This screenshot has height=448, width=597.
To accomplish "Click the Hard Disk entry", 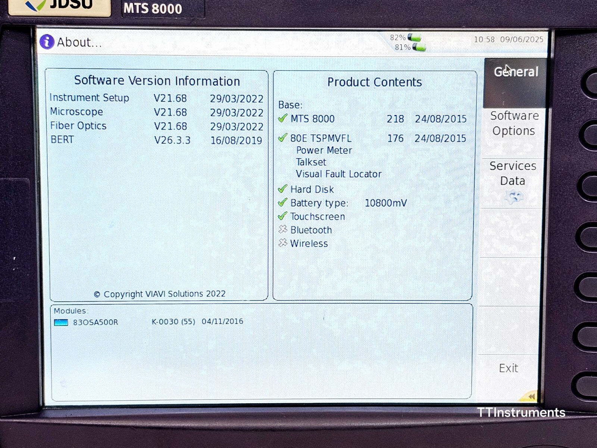I will click(312, 189).
